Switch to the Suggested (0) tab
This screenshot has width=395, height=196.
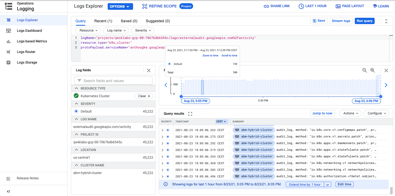tap(158, 21)
